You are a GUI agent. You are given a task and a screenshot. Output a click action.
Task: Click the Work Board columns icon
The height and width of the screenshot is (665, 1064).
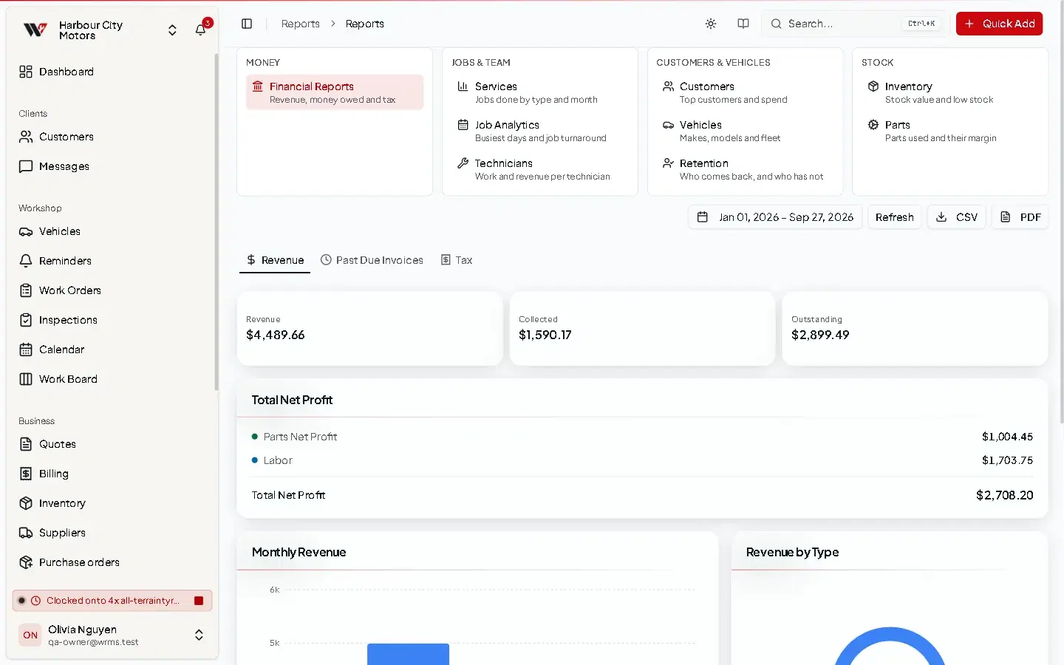tap(26, 379)
